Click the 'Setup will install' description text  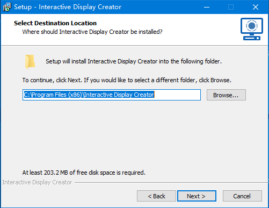click(134, 61)
